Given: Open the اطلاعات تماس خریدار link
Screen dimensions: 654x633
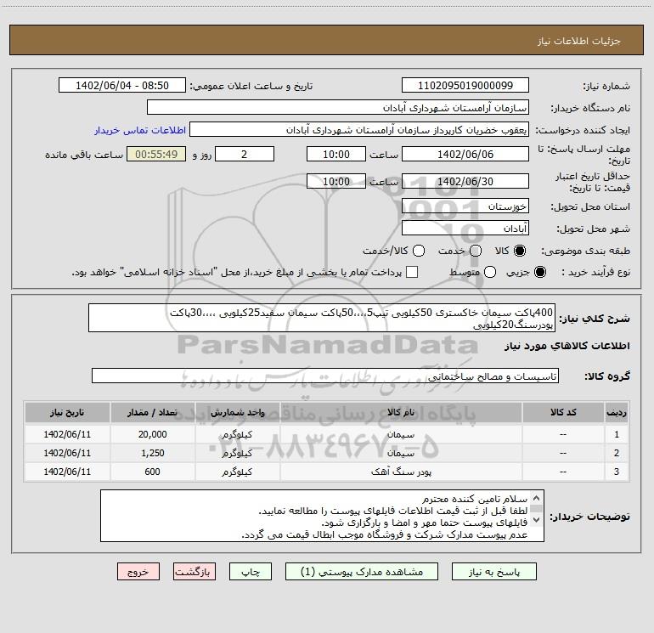Looking at the screenshot, I should tap(140, 130).
